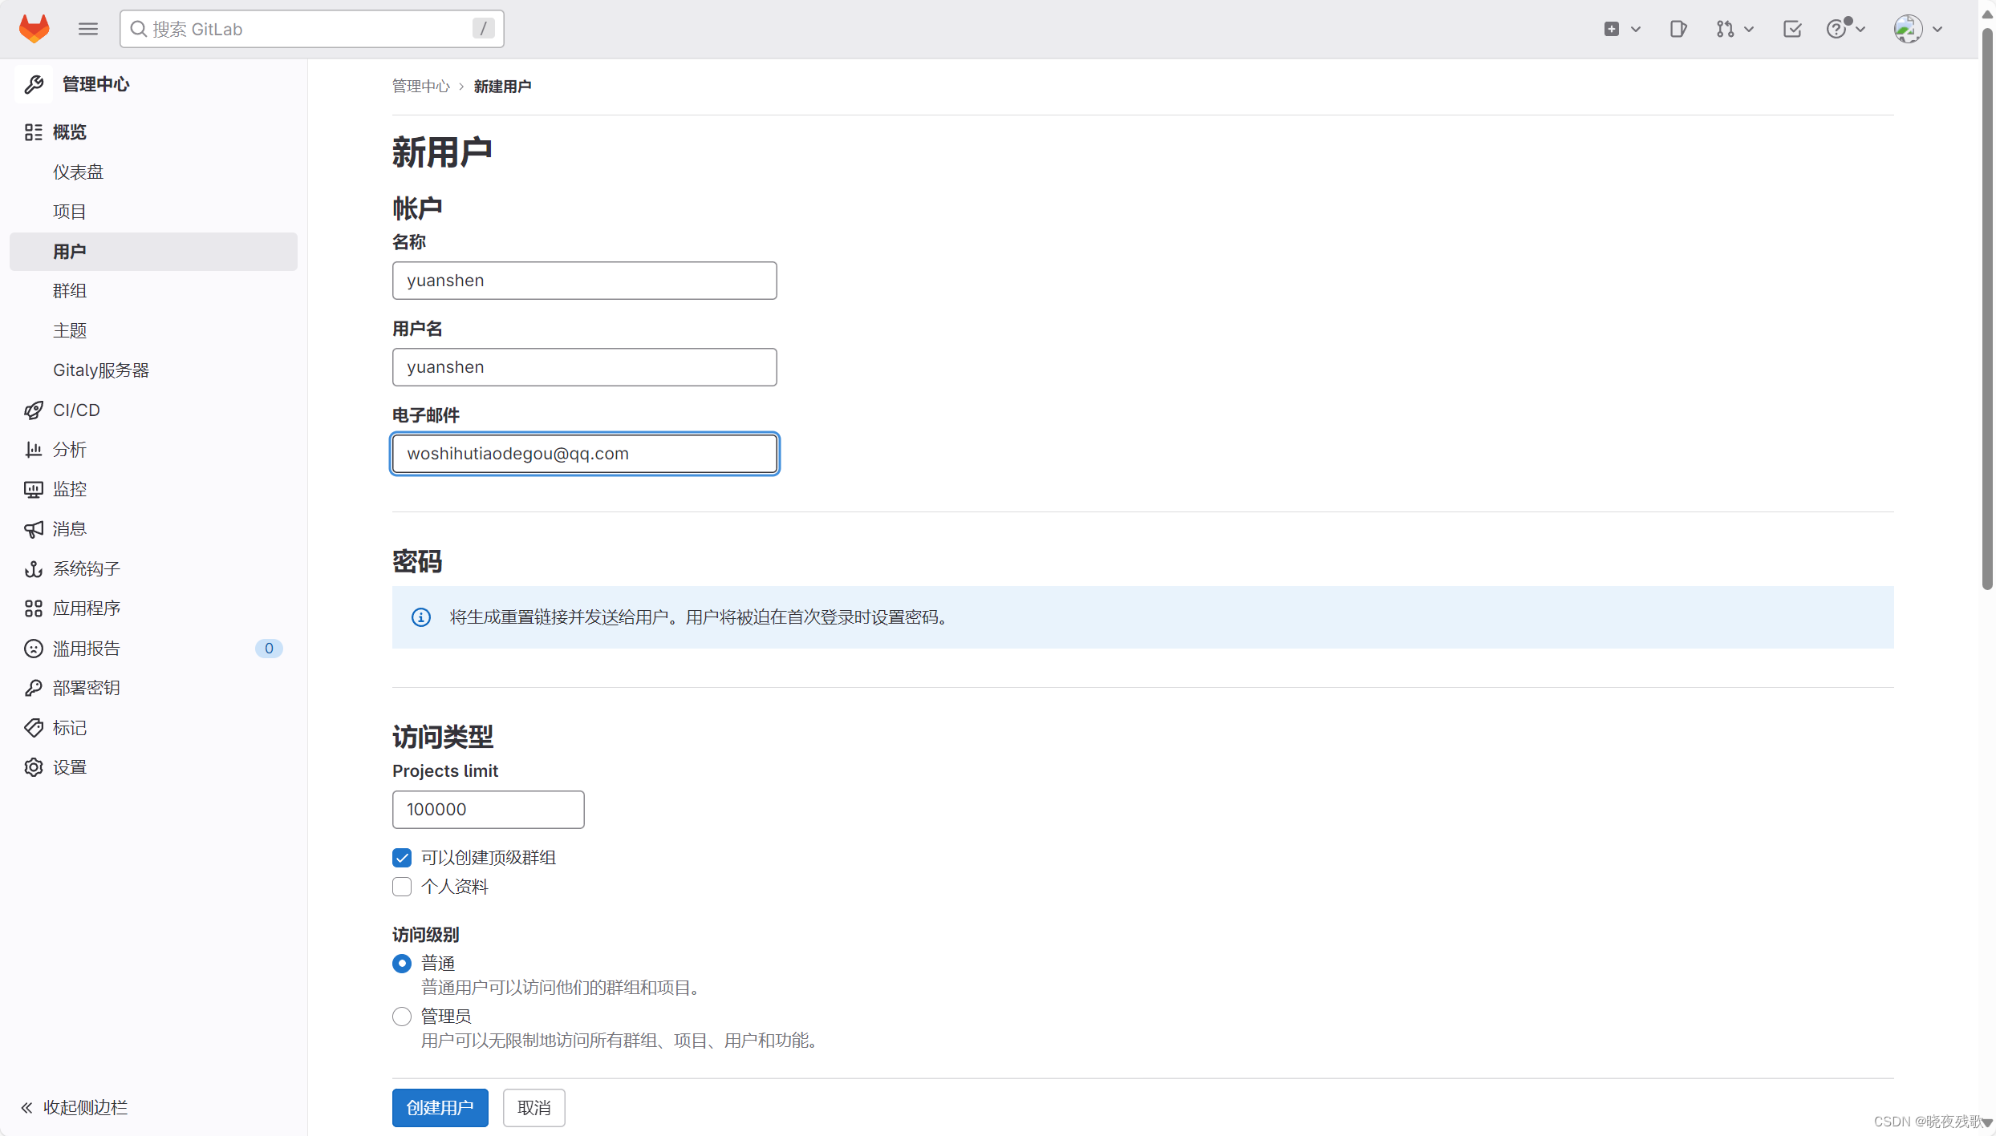Open 用户 in the sidebar
This screenshot has height=1136, width=1996.
(x=153, y=252)
